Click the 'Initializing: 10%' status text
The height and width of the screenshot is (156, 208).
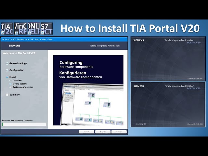point(141,124)
